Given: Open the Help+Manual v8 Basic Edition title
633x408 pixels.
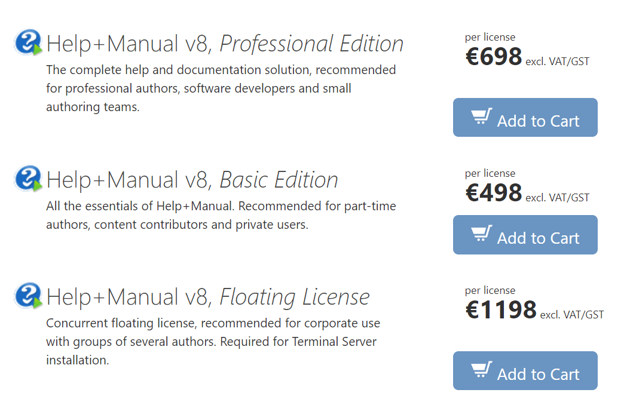Looking at the screenshot, I should pyautogui.click(x=192, y=180).
